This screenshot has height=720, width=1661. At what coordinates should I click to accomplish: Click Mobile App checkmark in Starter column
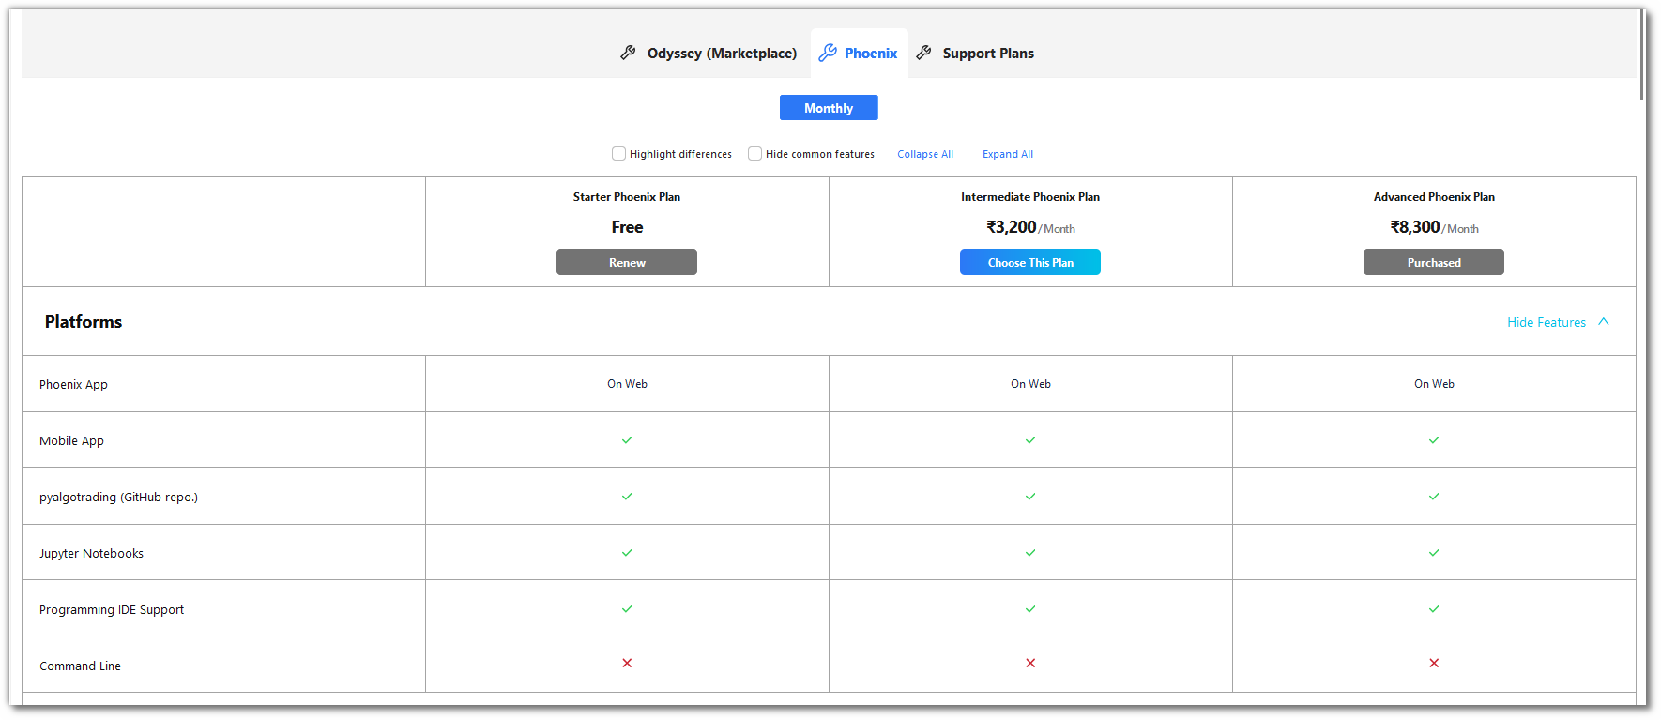click(x=627, y=439)
